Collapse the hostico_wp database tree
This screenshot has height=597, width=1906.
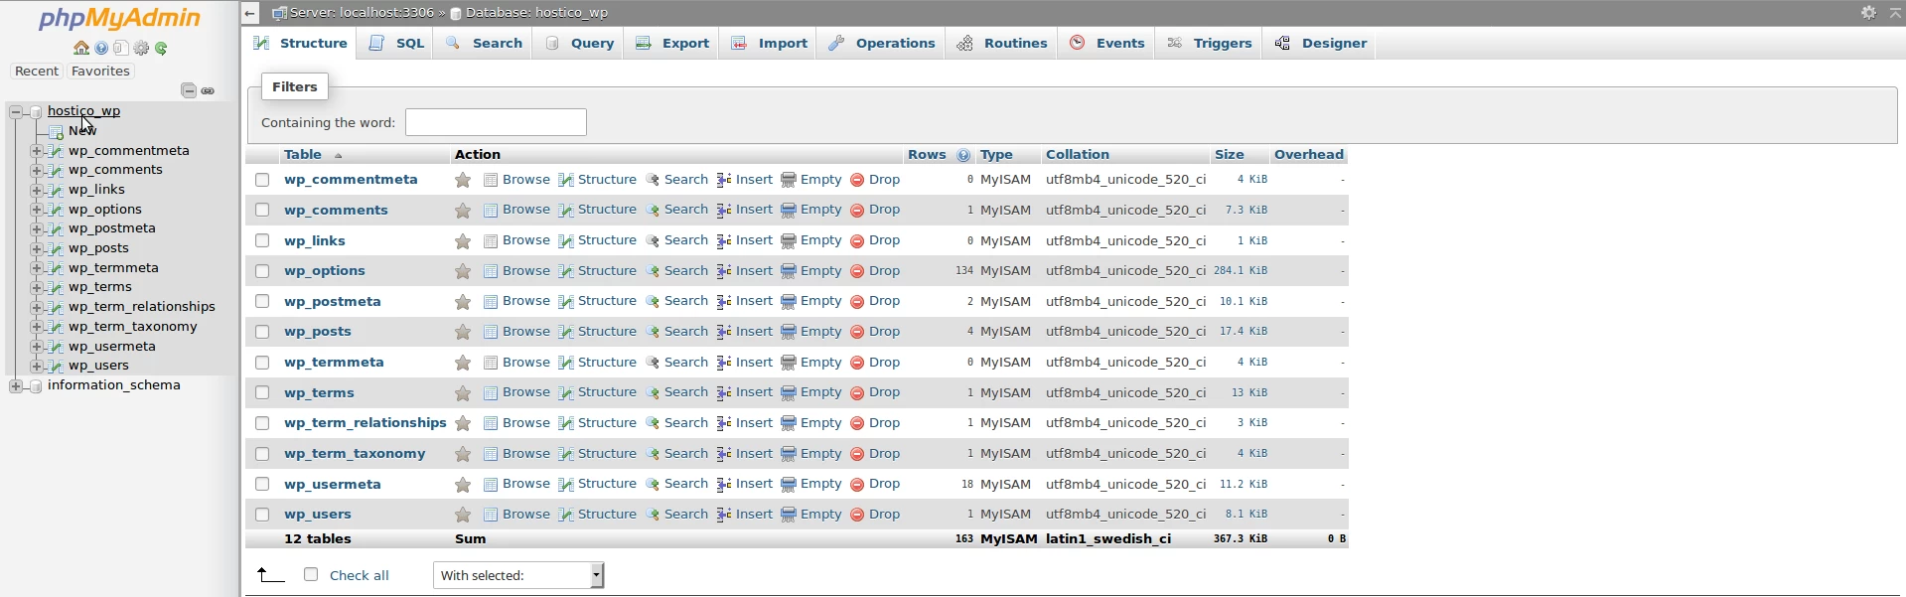click(16, 111)
